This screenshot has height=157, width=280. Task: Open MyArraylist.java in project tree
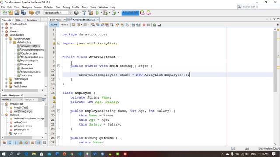tap(29, 61)
